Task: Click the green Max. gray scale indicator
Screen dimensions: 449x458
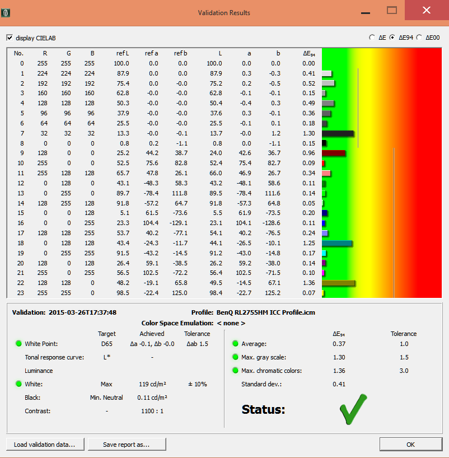Action: 236,357
